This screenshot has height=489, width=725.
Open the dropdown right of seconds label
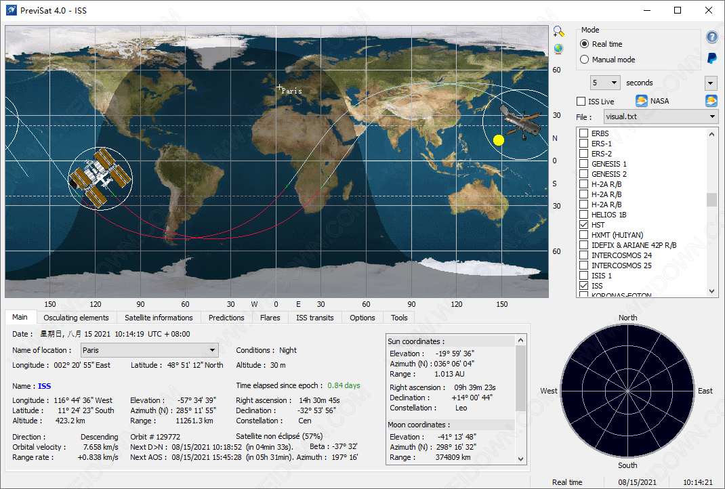pyautogui.click(x=711, y=83)
